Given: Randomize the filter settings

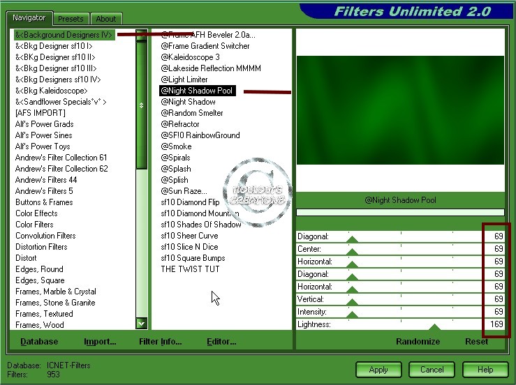Looking at the screenshot, I should [x=418, y=342].
